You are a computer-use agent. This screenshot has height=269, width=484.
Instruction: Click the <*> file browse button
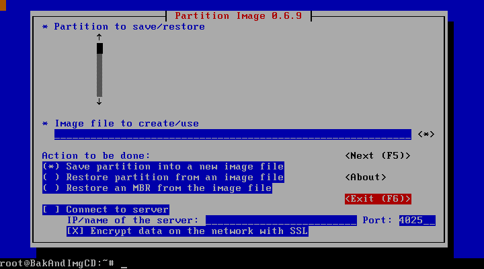point(426,134)
